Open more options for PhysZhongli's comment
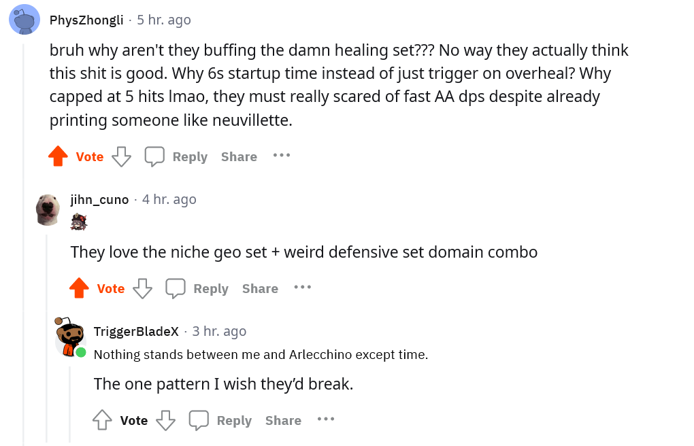The width and height of the screenshot is (694, 446). tap(282, 156)
